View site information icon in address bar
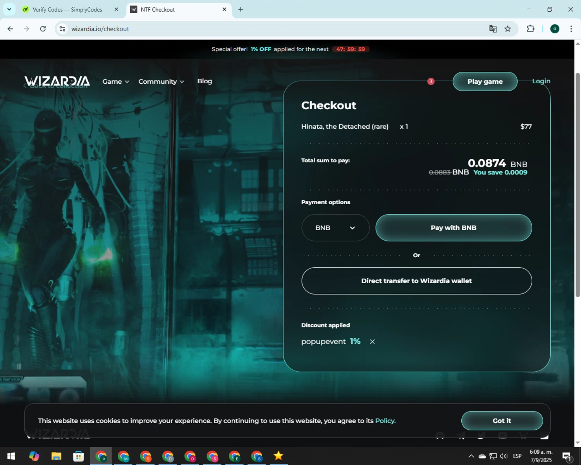 (x=62, y=29)
